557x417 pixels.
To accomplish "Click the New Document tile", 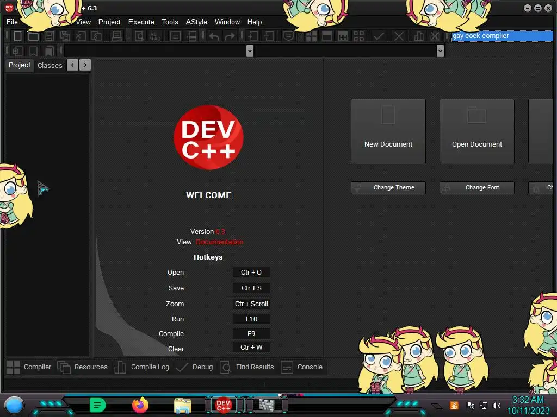I will [x=388, y=131].
